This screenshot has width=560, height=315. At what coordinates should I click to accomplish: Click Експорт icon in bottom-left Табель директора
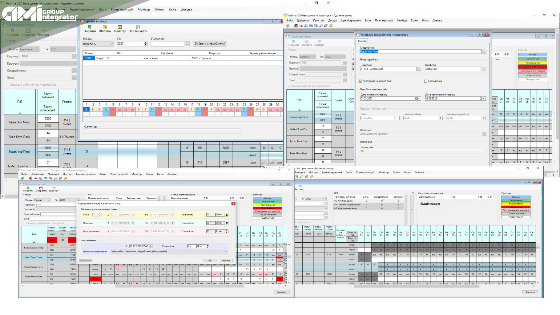tap(54, 188)
